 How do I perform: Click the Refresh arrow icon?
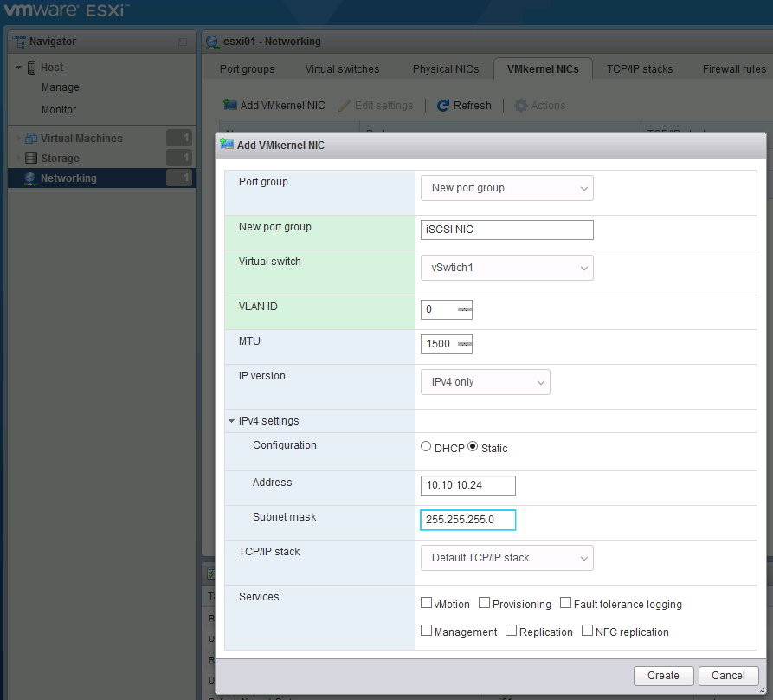click(442, 106)
